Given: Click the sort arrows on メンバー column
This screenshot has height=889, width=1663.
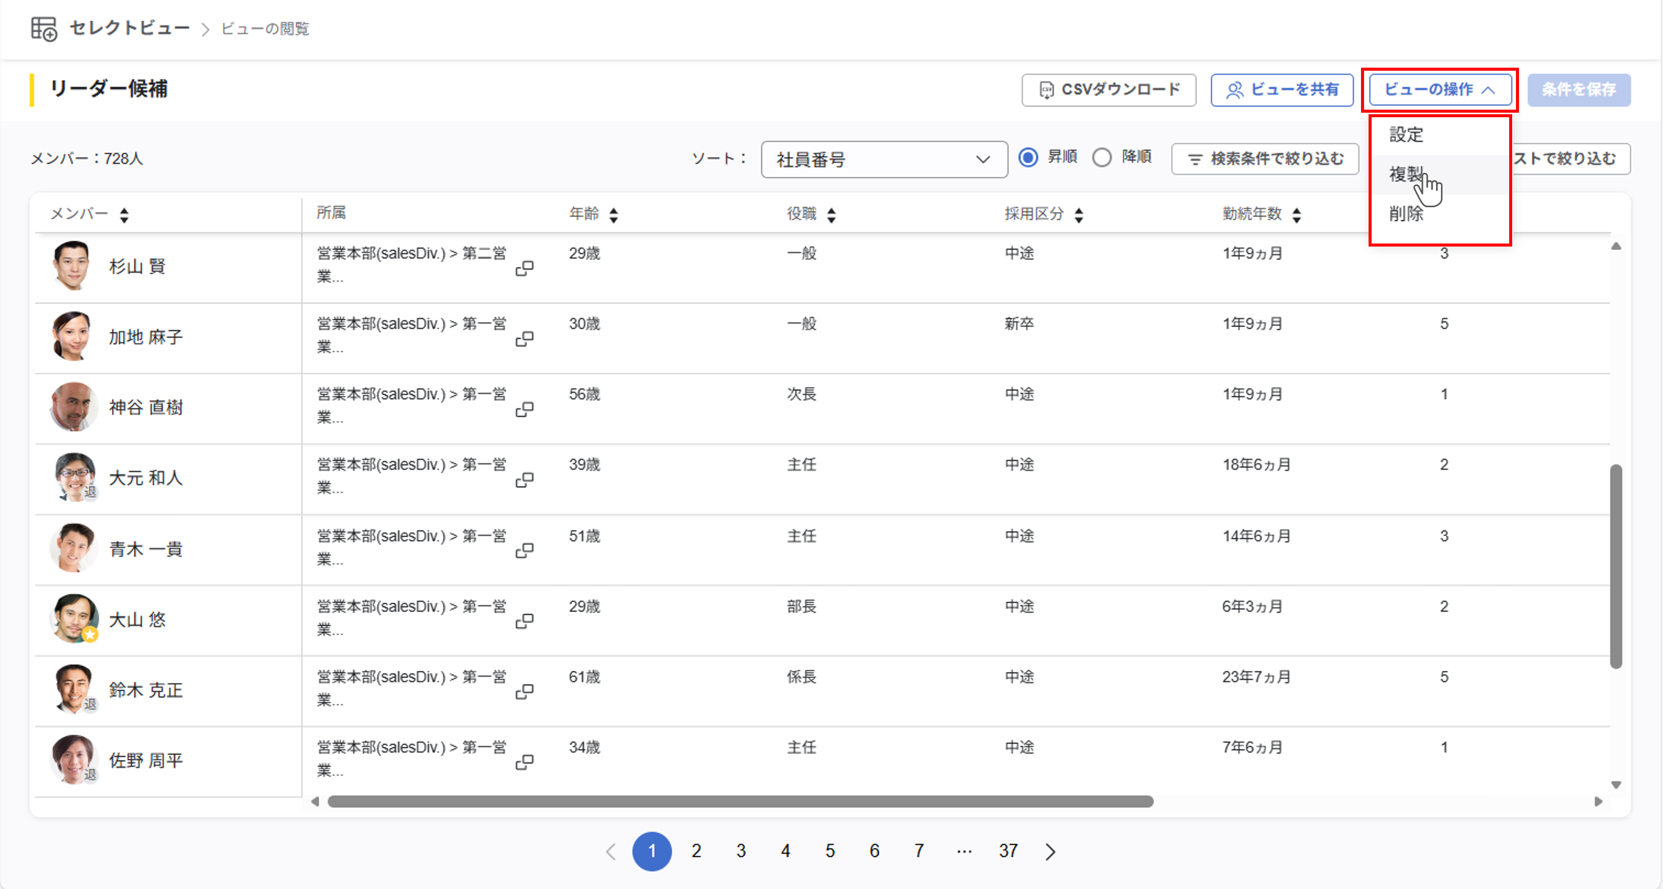Looking at the screenshot, I should pos(124,214).
